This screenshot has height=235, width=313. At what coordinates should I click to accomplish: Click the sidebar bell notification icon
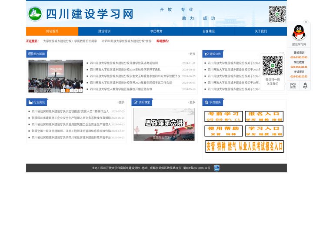(305, 86)
